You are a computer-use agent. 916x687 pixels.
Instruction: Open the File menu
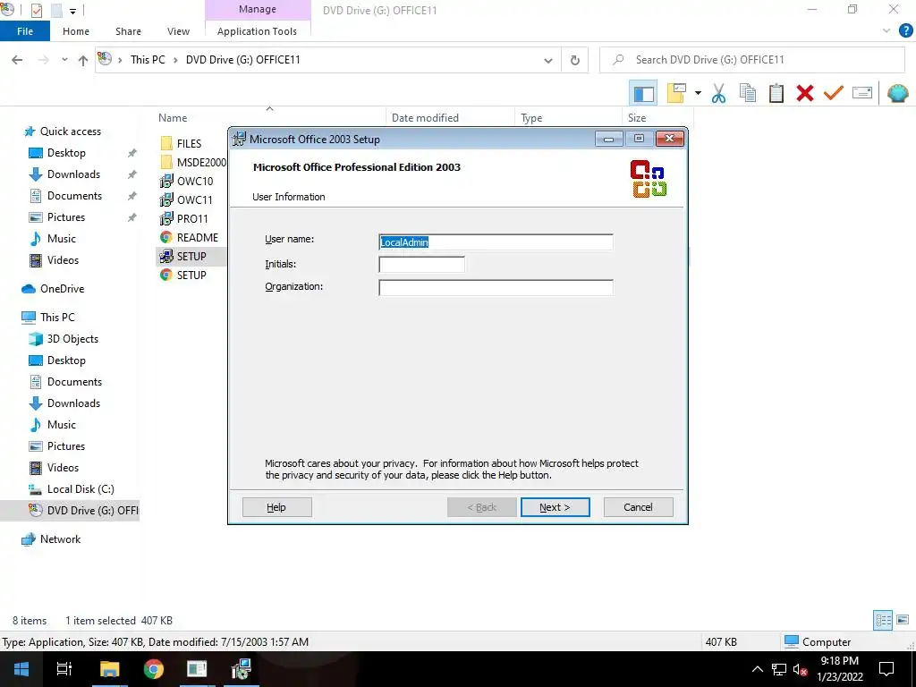click(x=24, y=31)
